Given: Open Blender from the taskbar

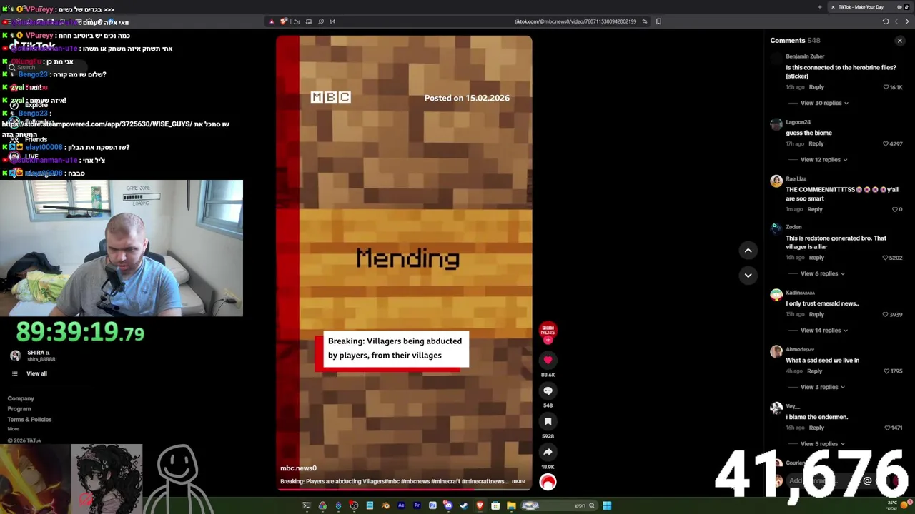Looking at the screenshot, I should (x=385, y=505).
